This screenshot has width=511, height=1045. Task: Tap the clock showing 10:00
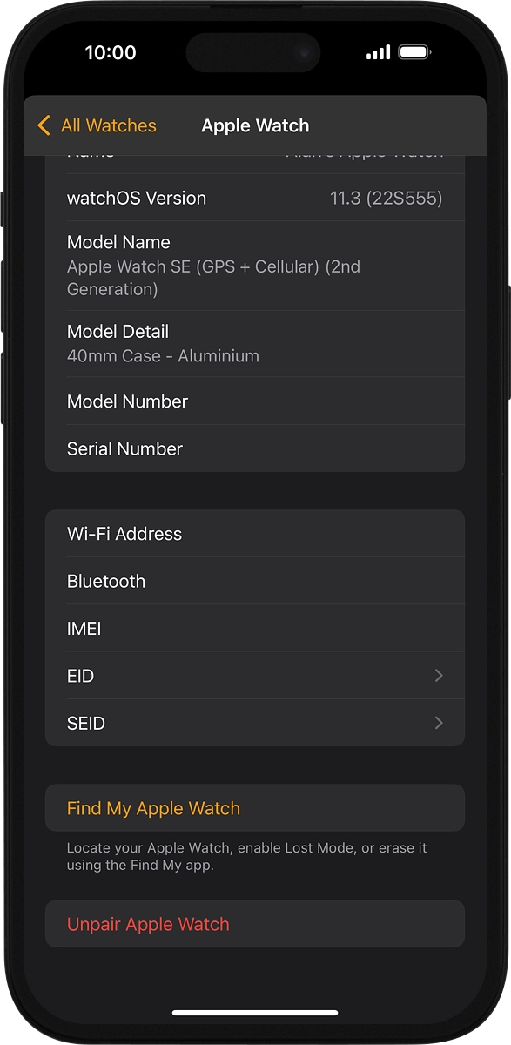[111, 52]
